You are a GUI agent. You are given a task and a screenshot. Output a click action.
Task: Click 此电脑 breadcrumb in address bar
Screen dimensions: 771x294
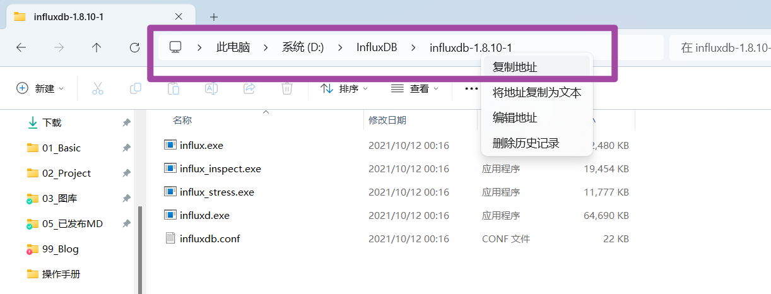click(233, 47)
